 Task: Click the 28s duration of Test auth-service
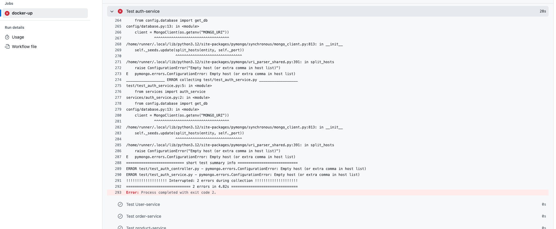[543, 11]
